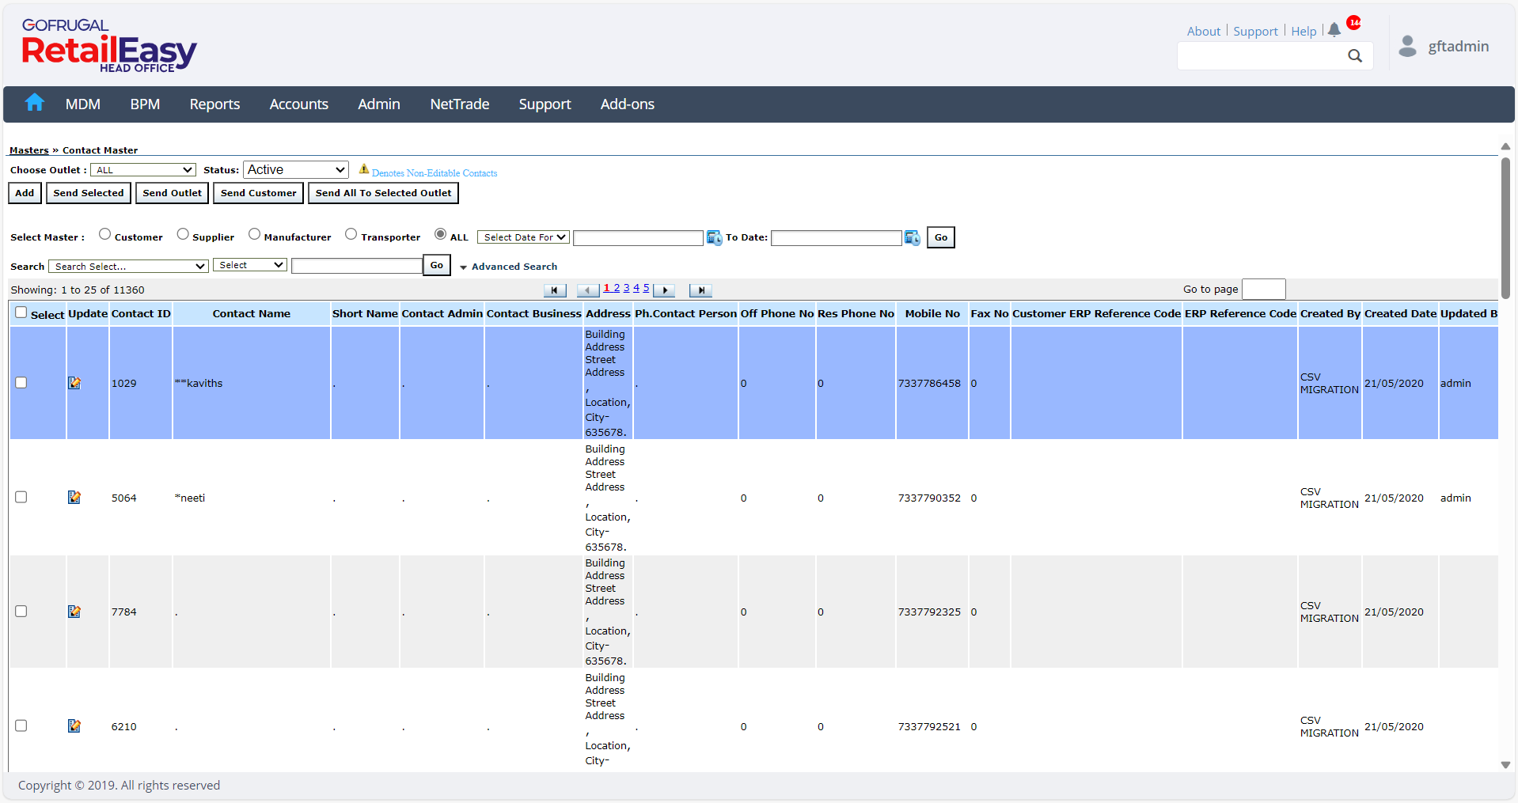
Task: Open the From Date calendar picker icon
Action: click(x=714, y=238)
